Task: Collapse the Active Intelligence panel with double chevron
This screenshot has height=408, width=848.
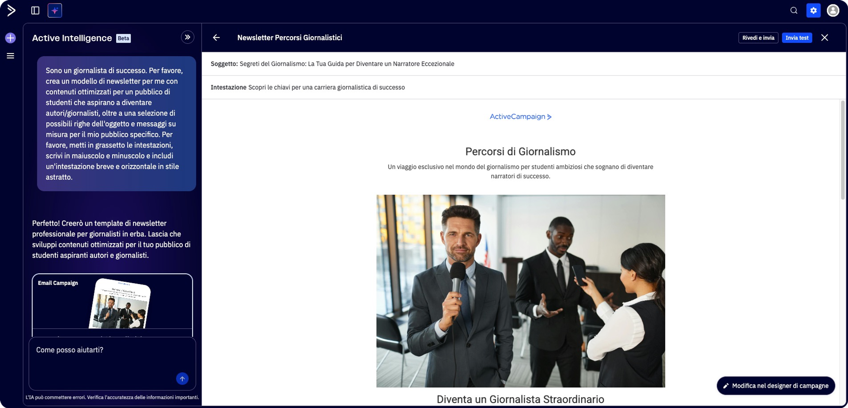Action: (x=188, y=38)
